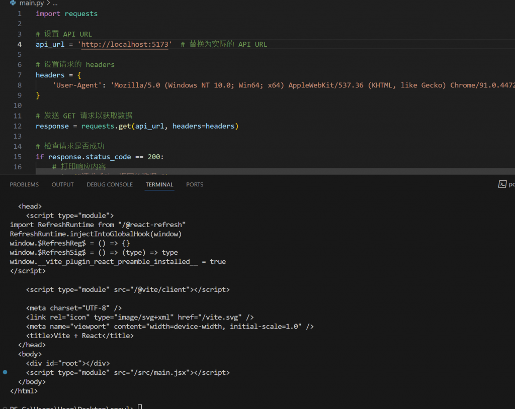This screenshot has width=515, height=409.
Task: Click the 'import RefreshRuntime' terminal line
Action: [x=98, y=225]
